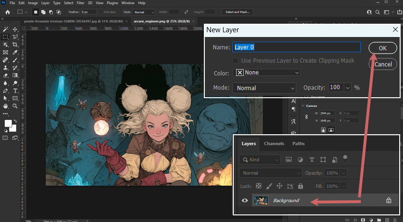403x222 pixels.
Task: Open the Color dropdown in New Layer dialog
Action: 266,73
